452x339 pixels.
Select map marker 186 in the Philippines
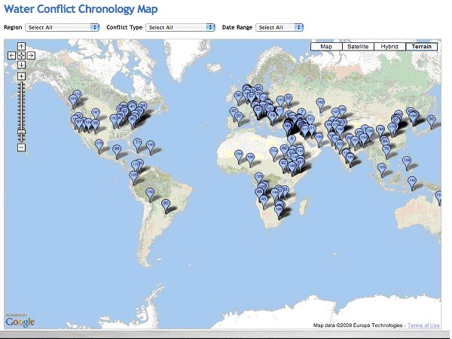[x=407, y=162]
